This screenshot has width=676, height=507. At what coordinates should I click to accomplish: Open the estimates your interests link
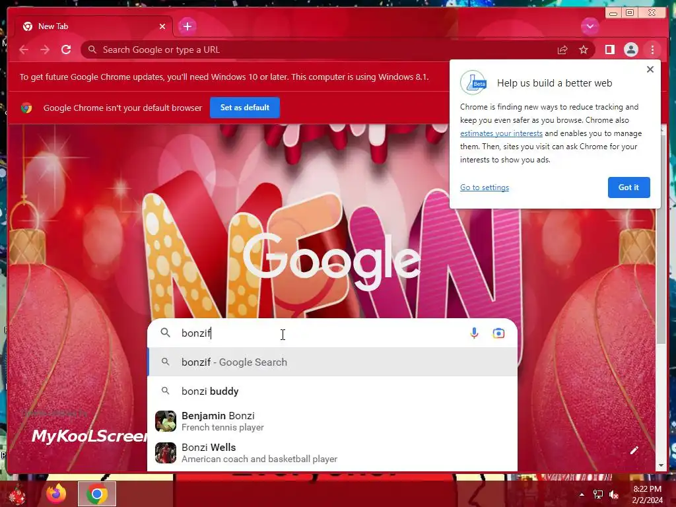pos(501,133)
